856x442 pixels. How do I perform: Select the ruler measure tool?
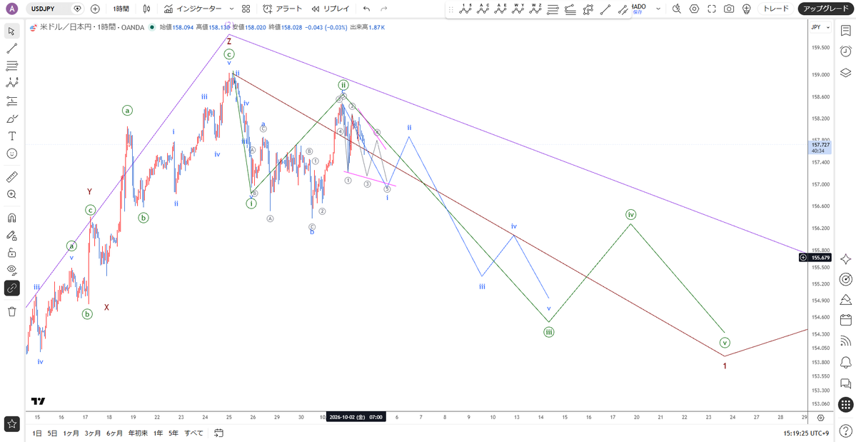pyautogui.click(x=12, y=177)
